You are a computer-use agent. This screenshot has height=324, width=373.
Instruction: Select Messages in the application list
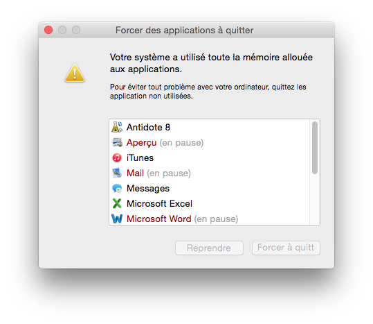click(209, 188)
